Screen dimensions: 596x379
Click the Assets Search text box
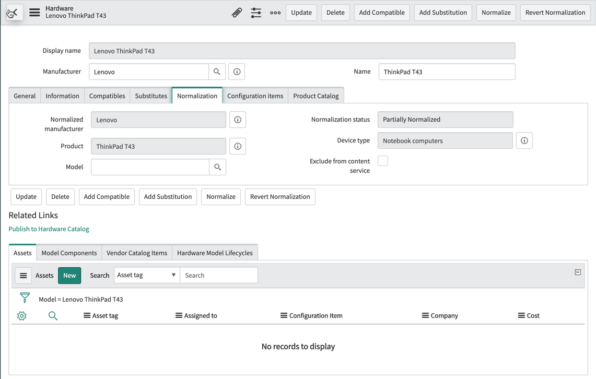click(219, 275)
